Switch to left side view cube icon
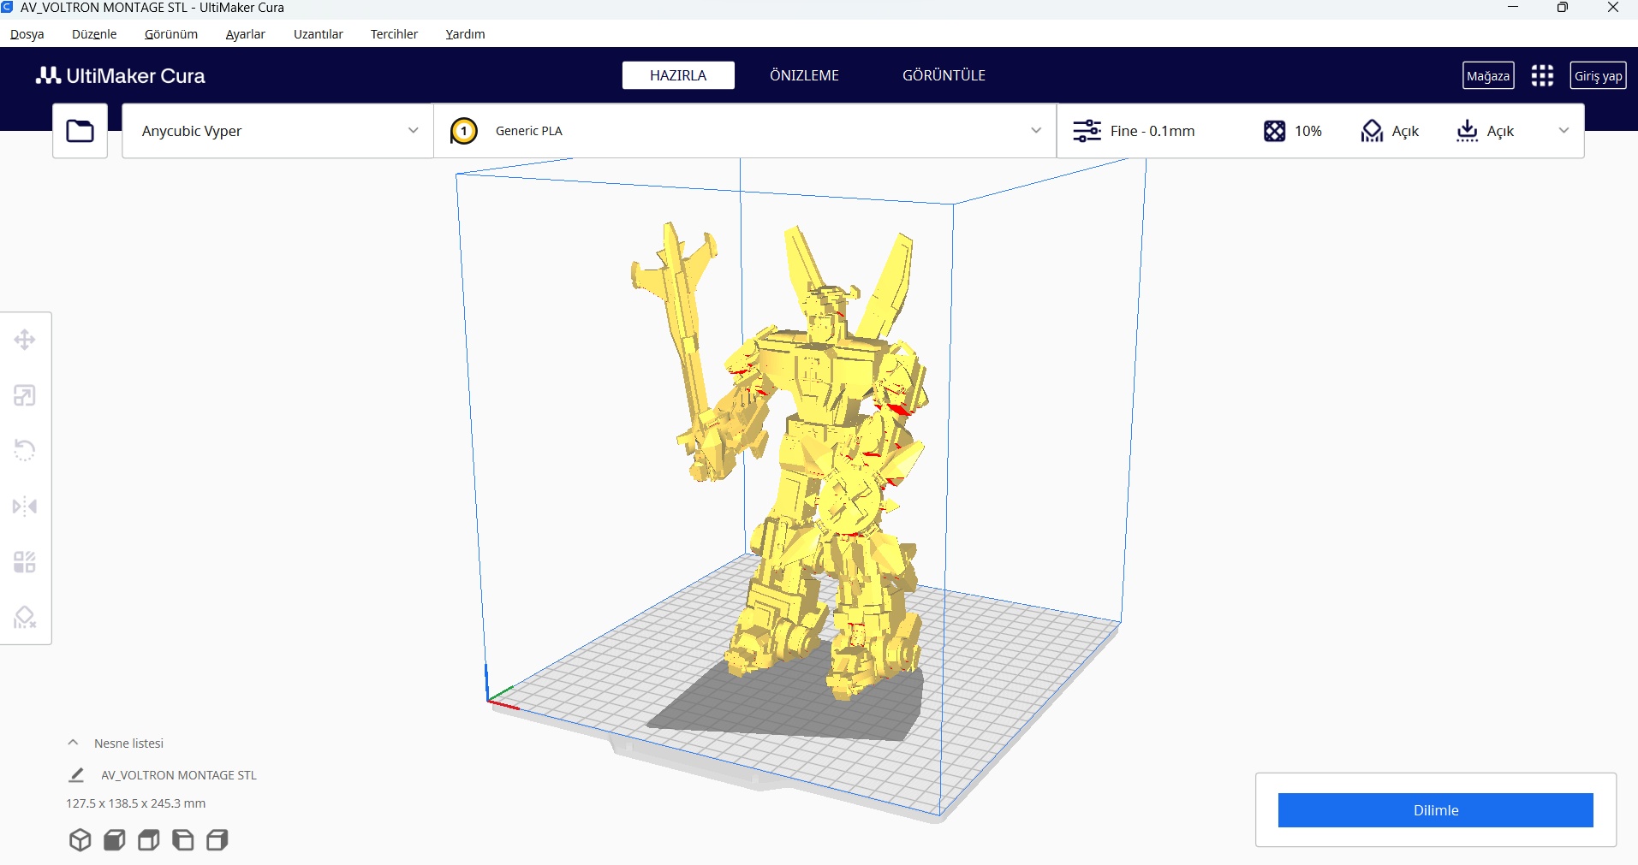This screenshot has width=1638, height=865. click(x=182, y=840)
